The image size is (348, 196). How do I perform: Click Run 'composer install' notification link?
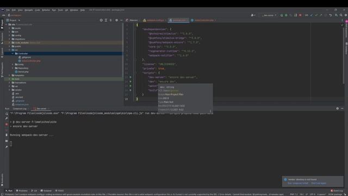[x=298, y=183]
